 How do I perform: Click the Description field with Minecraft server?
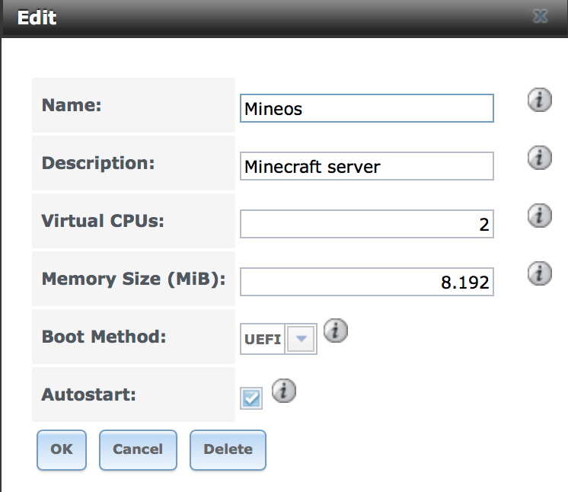coord(366,166)
